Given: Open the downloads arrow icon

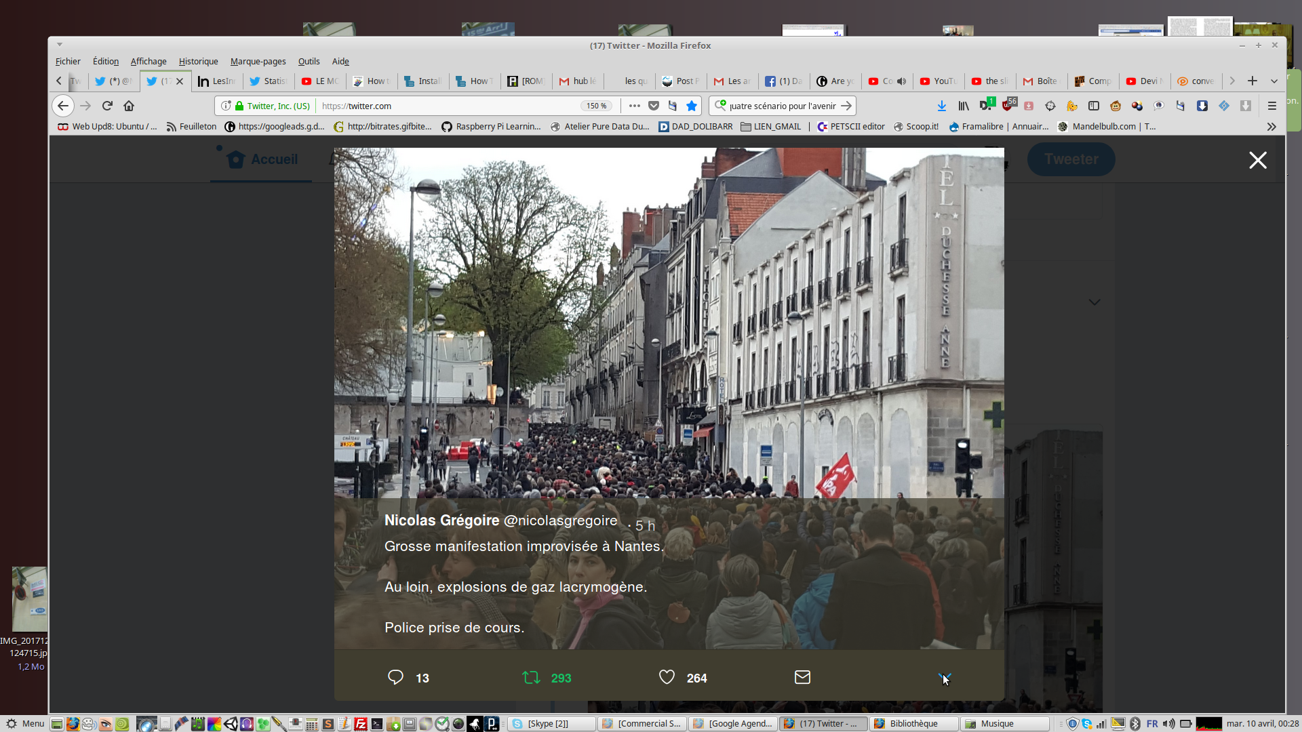Looking at the screenshot, I should 941,106.
